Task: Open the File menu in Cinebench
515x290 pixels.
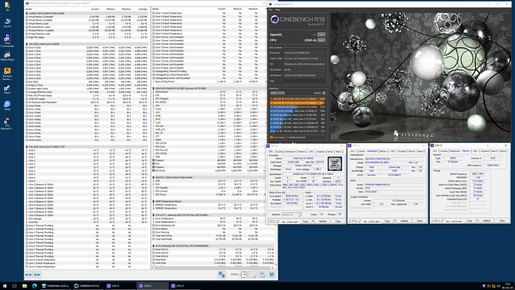Action: click(x=270, y=10)
